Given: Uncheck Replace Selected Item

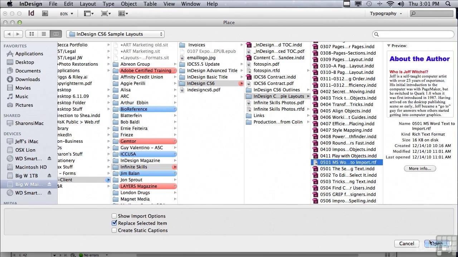Looking at the screenshot, I should tap(114, 223).
